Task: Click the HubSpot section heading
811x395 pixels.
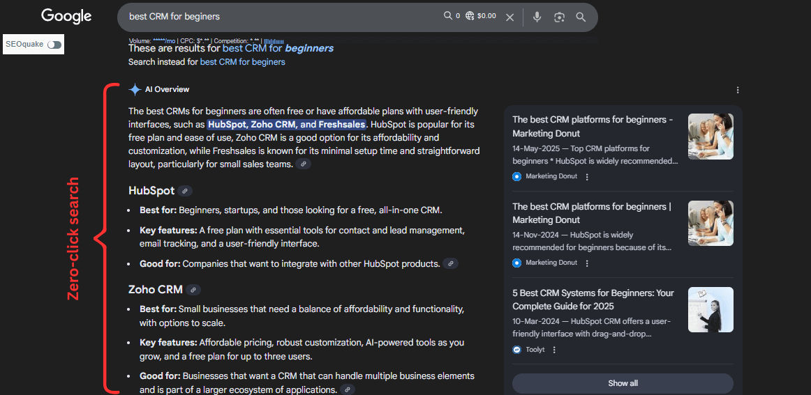Action: (151, 190)
